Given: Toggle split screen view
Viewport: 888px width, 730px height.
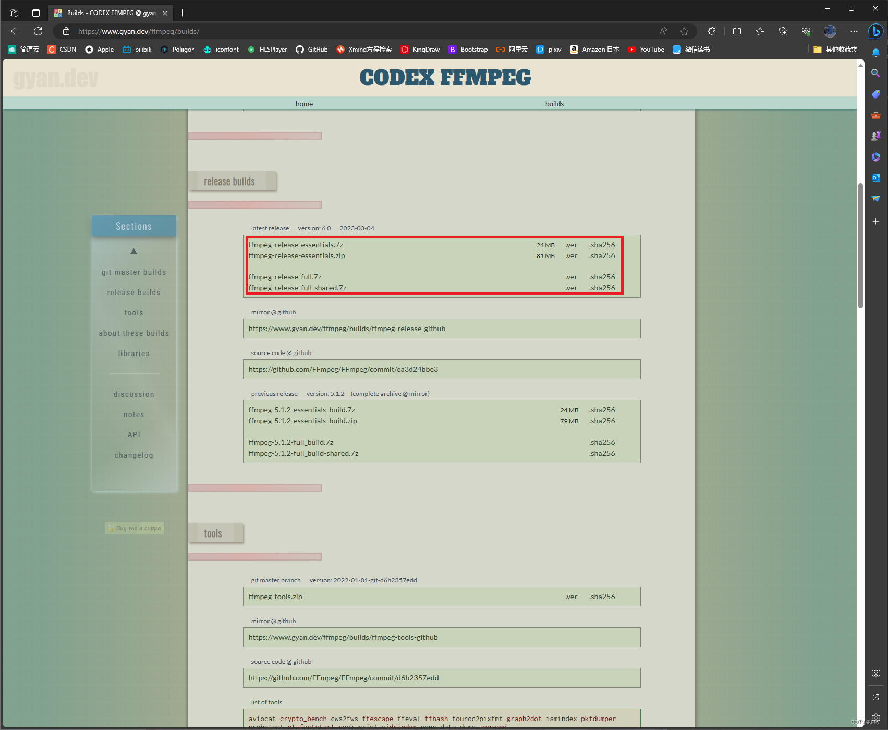Looking at the screenshot, I should 737,31.
